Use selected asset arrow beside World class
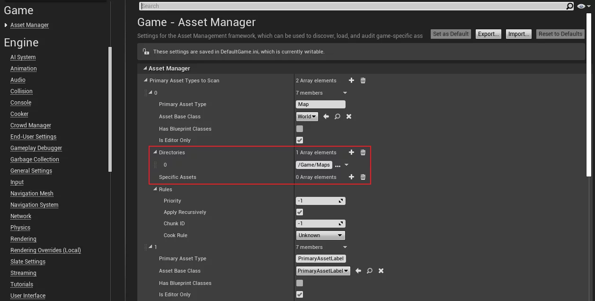Screen dimensions: 595x301 [x=326, y=116]
